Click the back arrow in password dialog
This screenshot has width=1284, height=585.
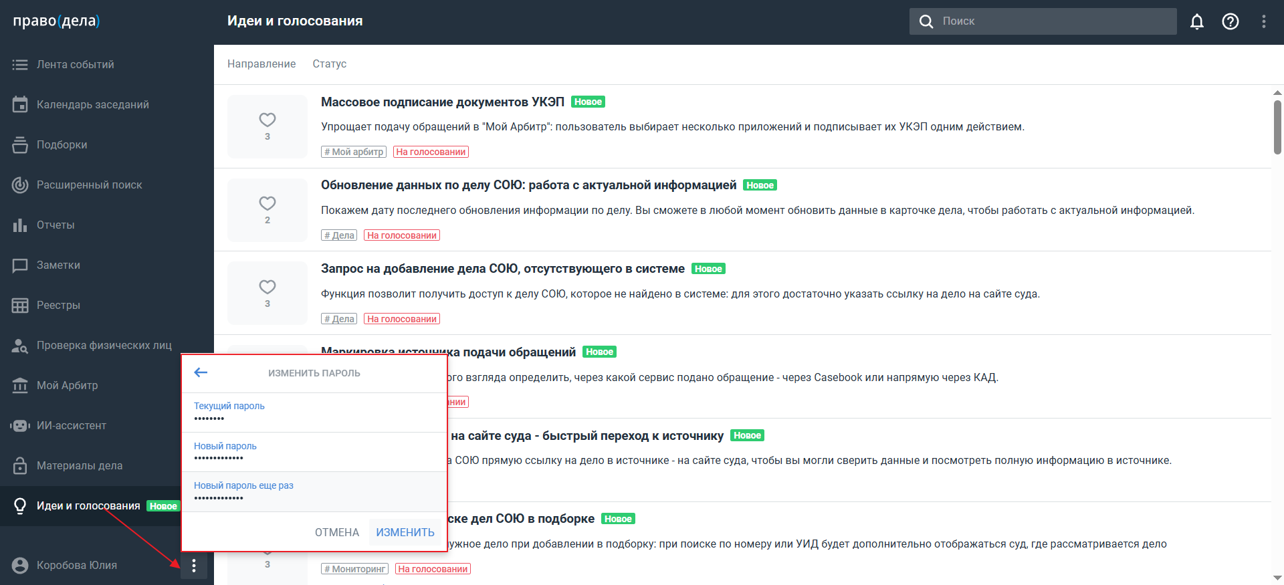coord(201,372)
